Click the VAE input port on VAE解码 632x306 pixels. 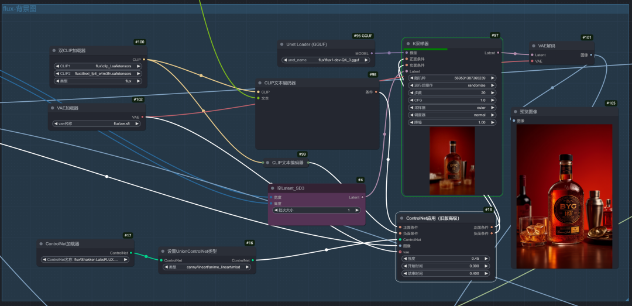[532, 61]
